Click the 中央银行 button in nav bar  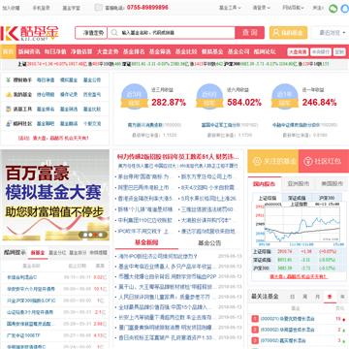pos(321,51)
